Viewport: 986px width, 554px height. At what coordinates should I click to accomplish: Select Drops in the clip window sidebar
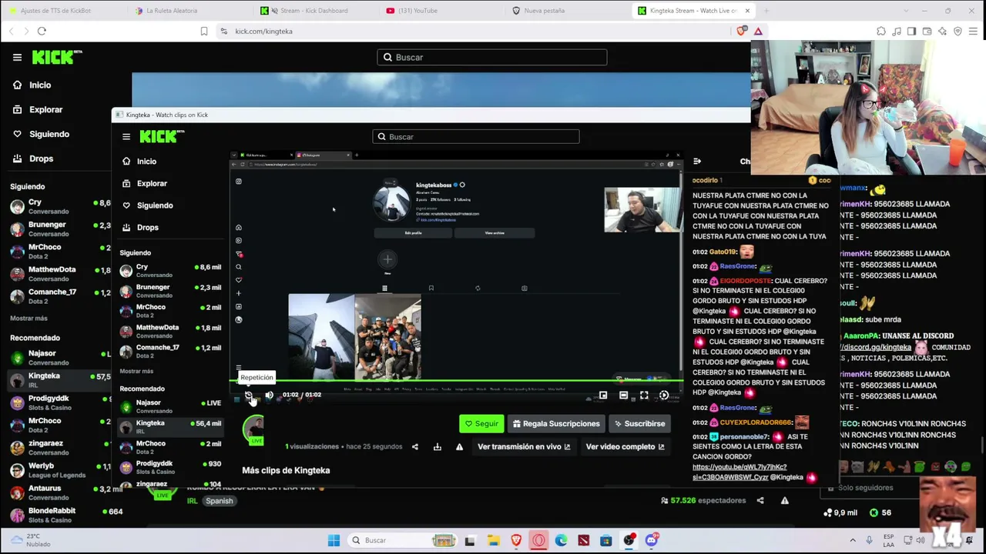[x=147, y=227]
